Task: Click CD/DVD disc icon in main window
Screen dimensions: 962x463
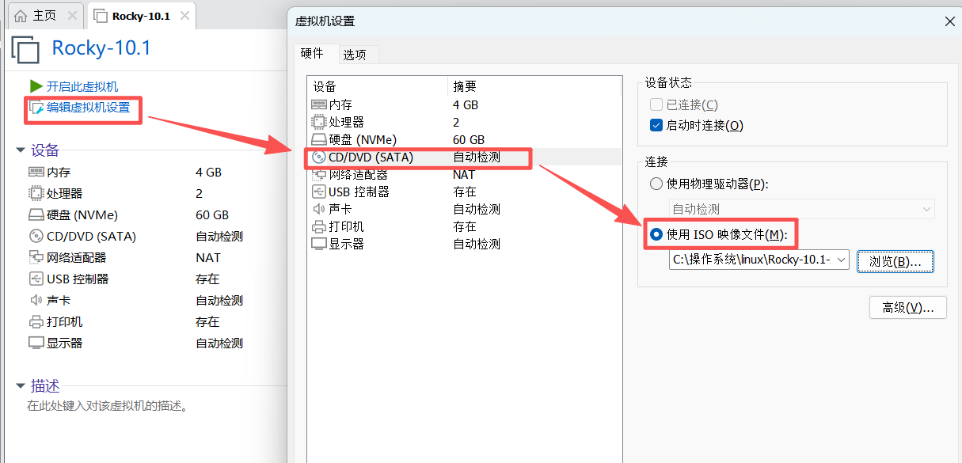Action: 36,236
